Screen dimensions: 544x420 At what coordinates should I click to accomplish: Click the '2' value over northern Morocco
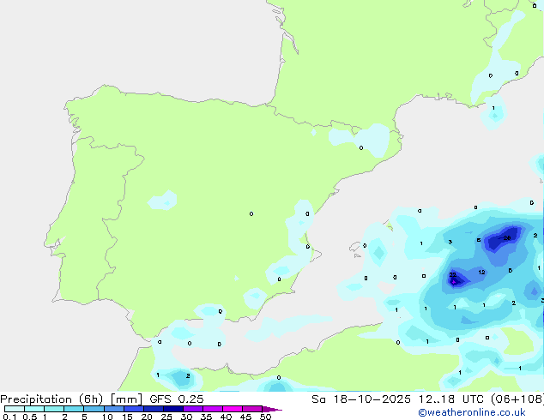point(188,375)
